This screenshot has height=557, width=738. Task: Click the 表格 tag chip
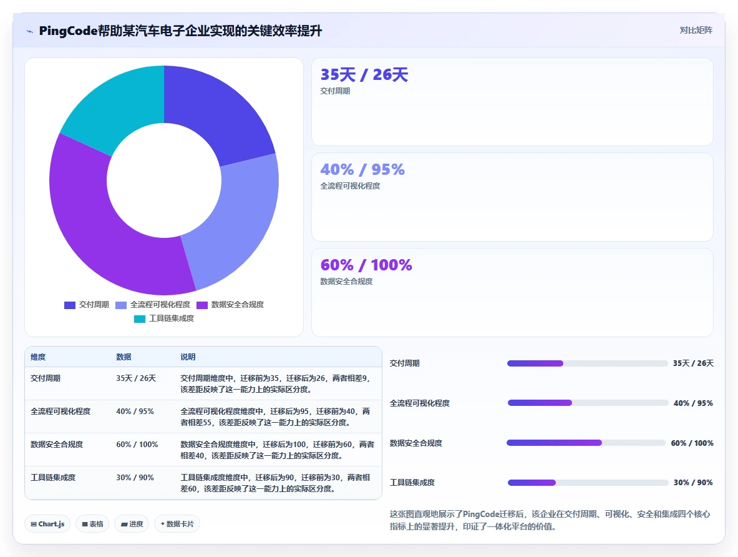point(92,524)
